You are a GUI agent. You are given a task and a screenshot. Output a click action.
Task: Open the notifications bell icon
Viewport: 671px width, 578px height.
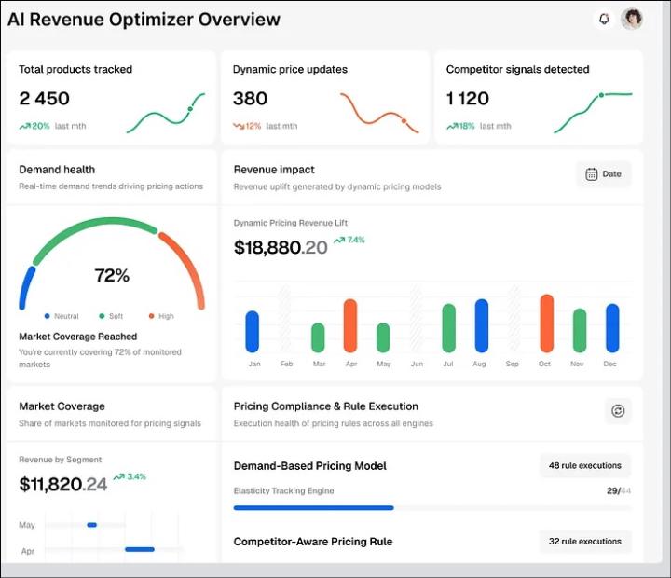[604, 20]
